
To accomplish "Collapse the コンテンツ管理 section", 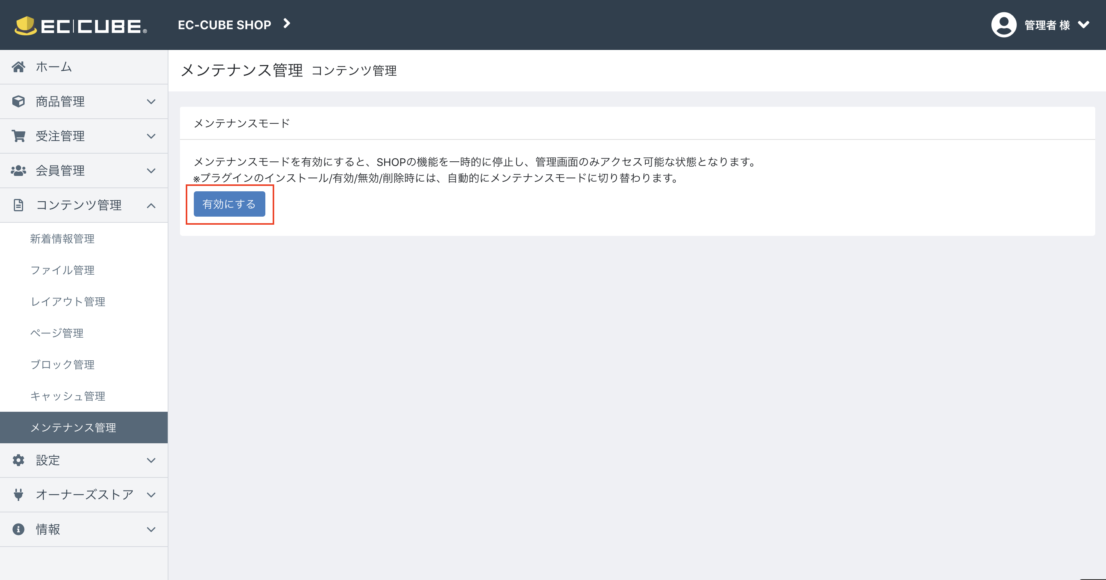I will pos(151,205).
